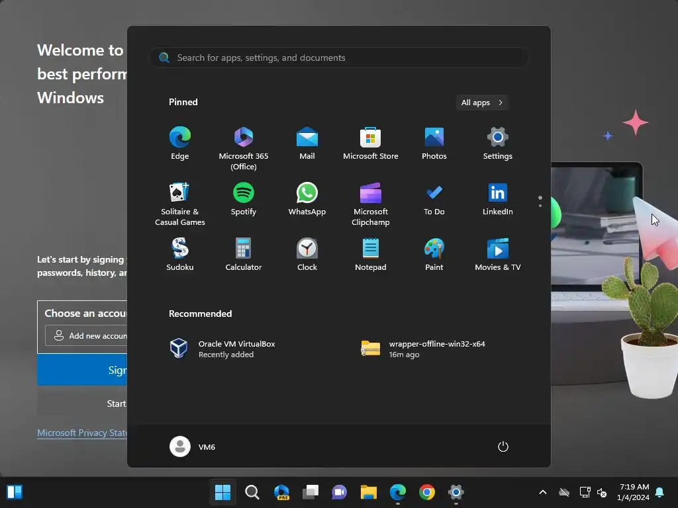678x508 pixels.
Task: Open Task View on the taskbar
Action: (x=311, y=492)
